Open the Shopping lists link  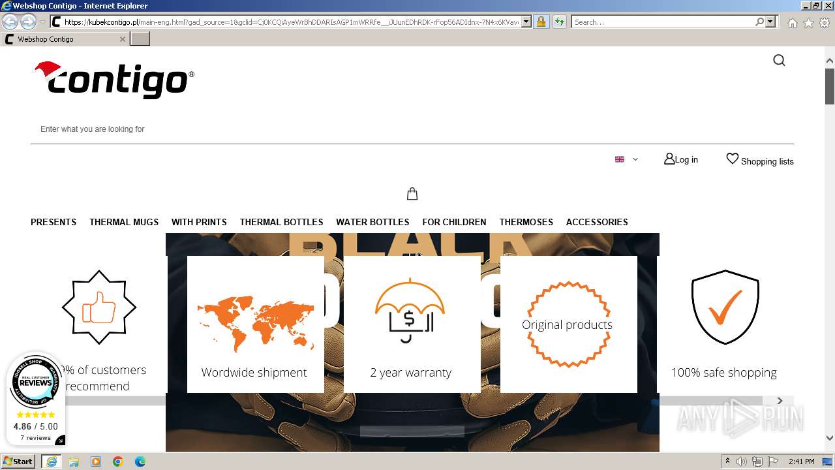[767, 161]
